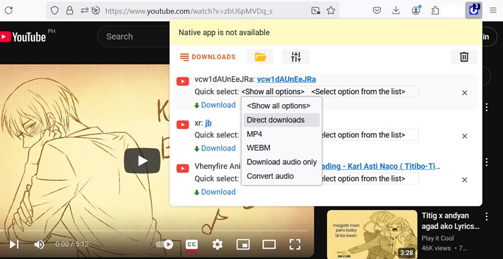
Task: Click the vcw1dAUnEeJRa link
Action: click(x=286, y=79)
